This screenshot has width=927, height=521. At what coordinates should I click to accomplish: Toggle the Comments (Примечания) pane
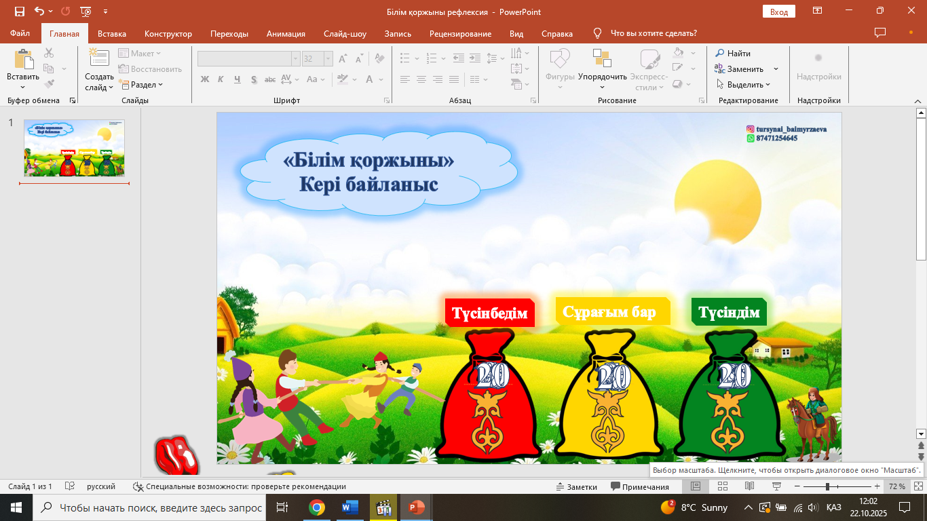click(x=640, y=486)
